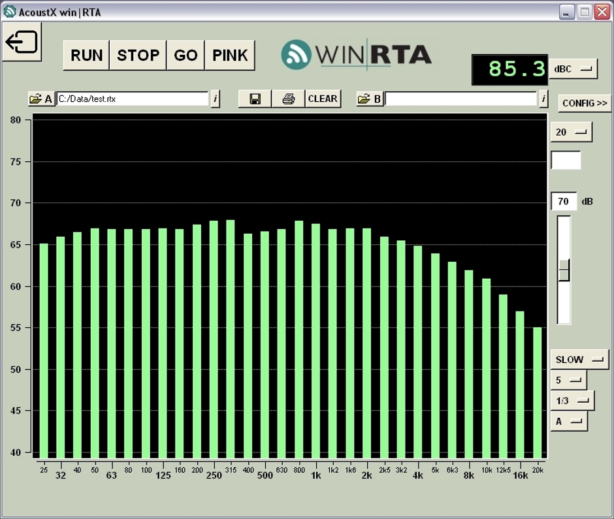This screenshot has height=519, width=614.
Task: Click the blank field below 20 dropdown
Action: (566, 160)
